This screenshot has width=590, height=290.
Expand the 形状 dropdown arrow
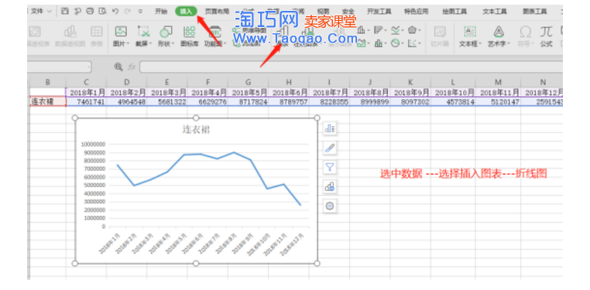173,44
